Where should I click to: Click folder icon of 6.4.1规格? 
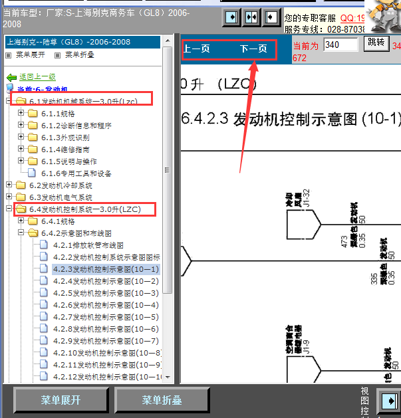tap(33, 221)
